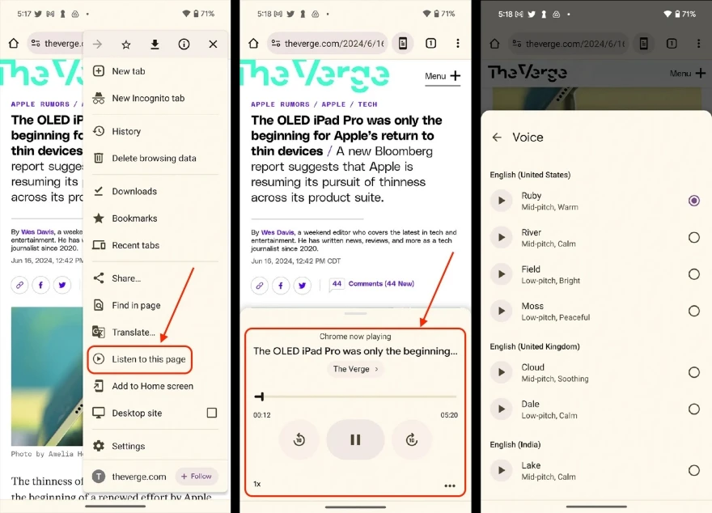Click the download page icon in Chrome menu
This screenshot has width=712, height=513.
pyautogui.click(x=155, y=45)
